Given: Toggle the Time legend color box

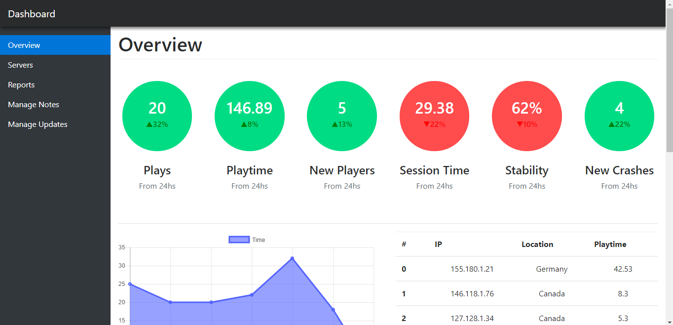Looking at the screenshot, I should pos(239,240).
